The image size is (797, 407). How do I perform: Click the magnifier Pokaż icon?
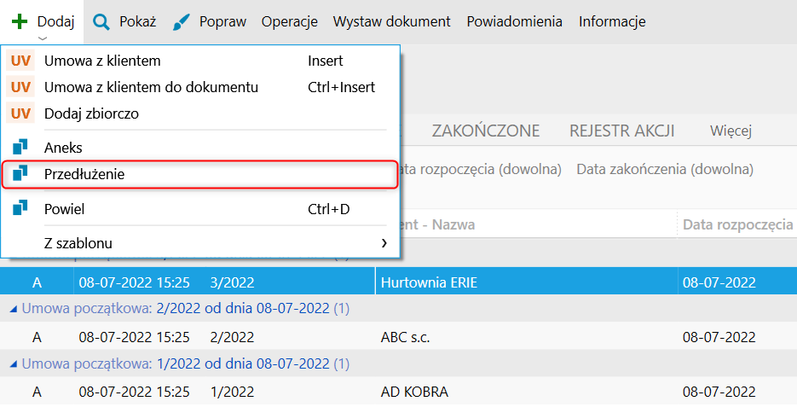click(101, 21)
